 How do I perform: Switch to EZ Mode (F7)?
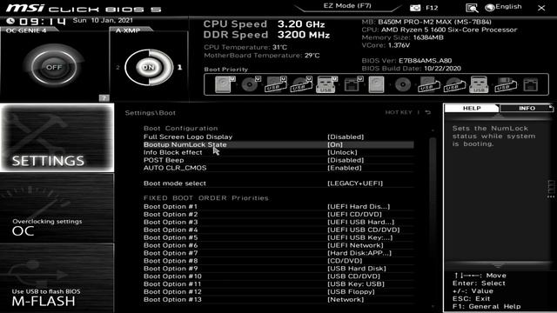pyautogui.click(x=347, y=6)
